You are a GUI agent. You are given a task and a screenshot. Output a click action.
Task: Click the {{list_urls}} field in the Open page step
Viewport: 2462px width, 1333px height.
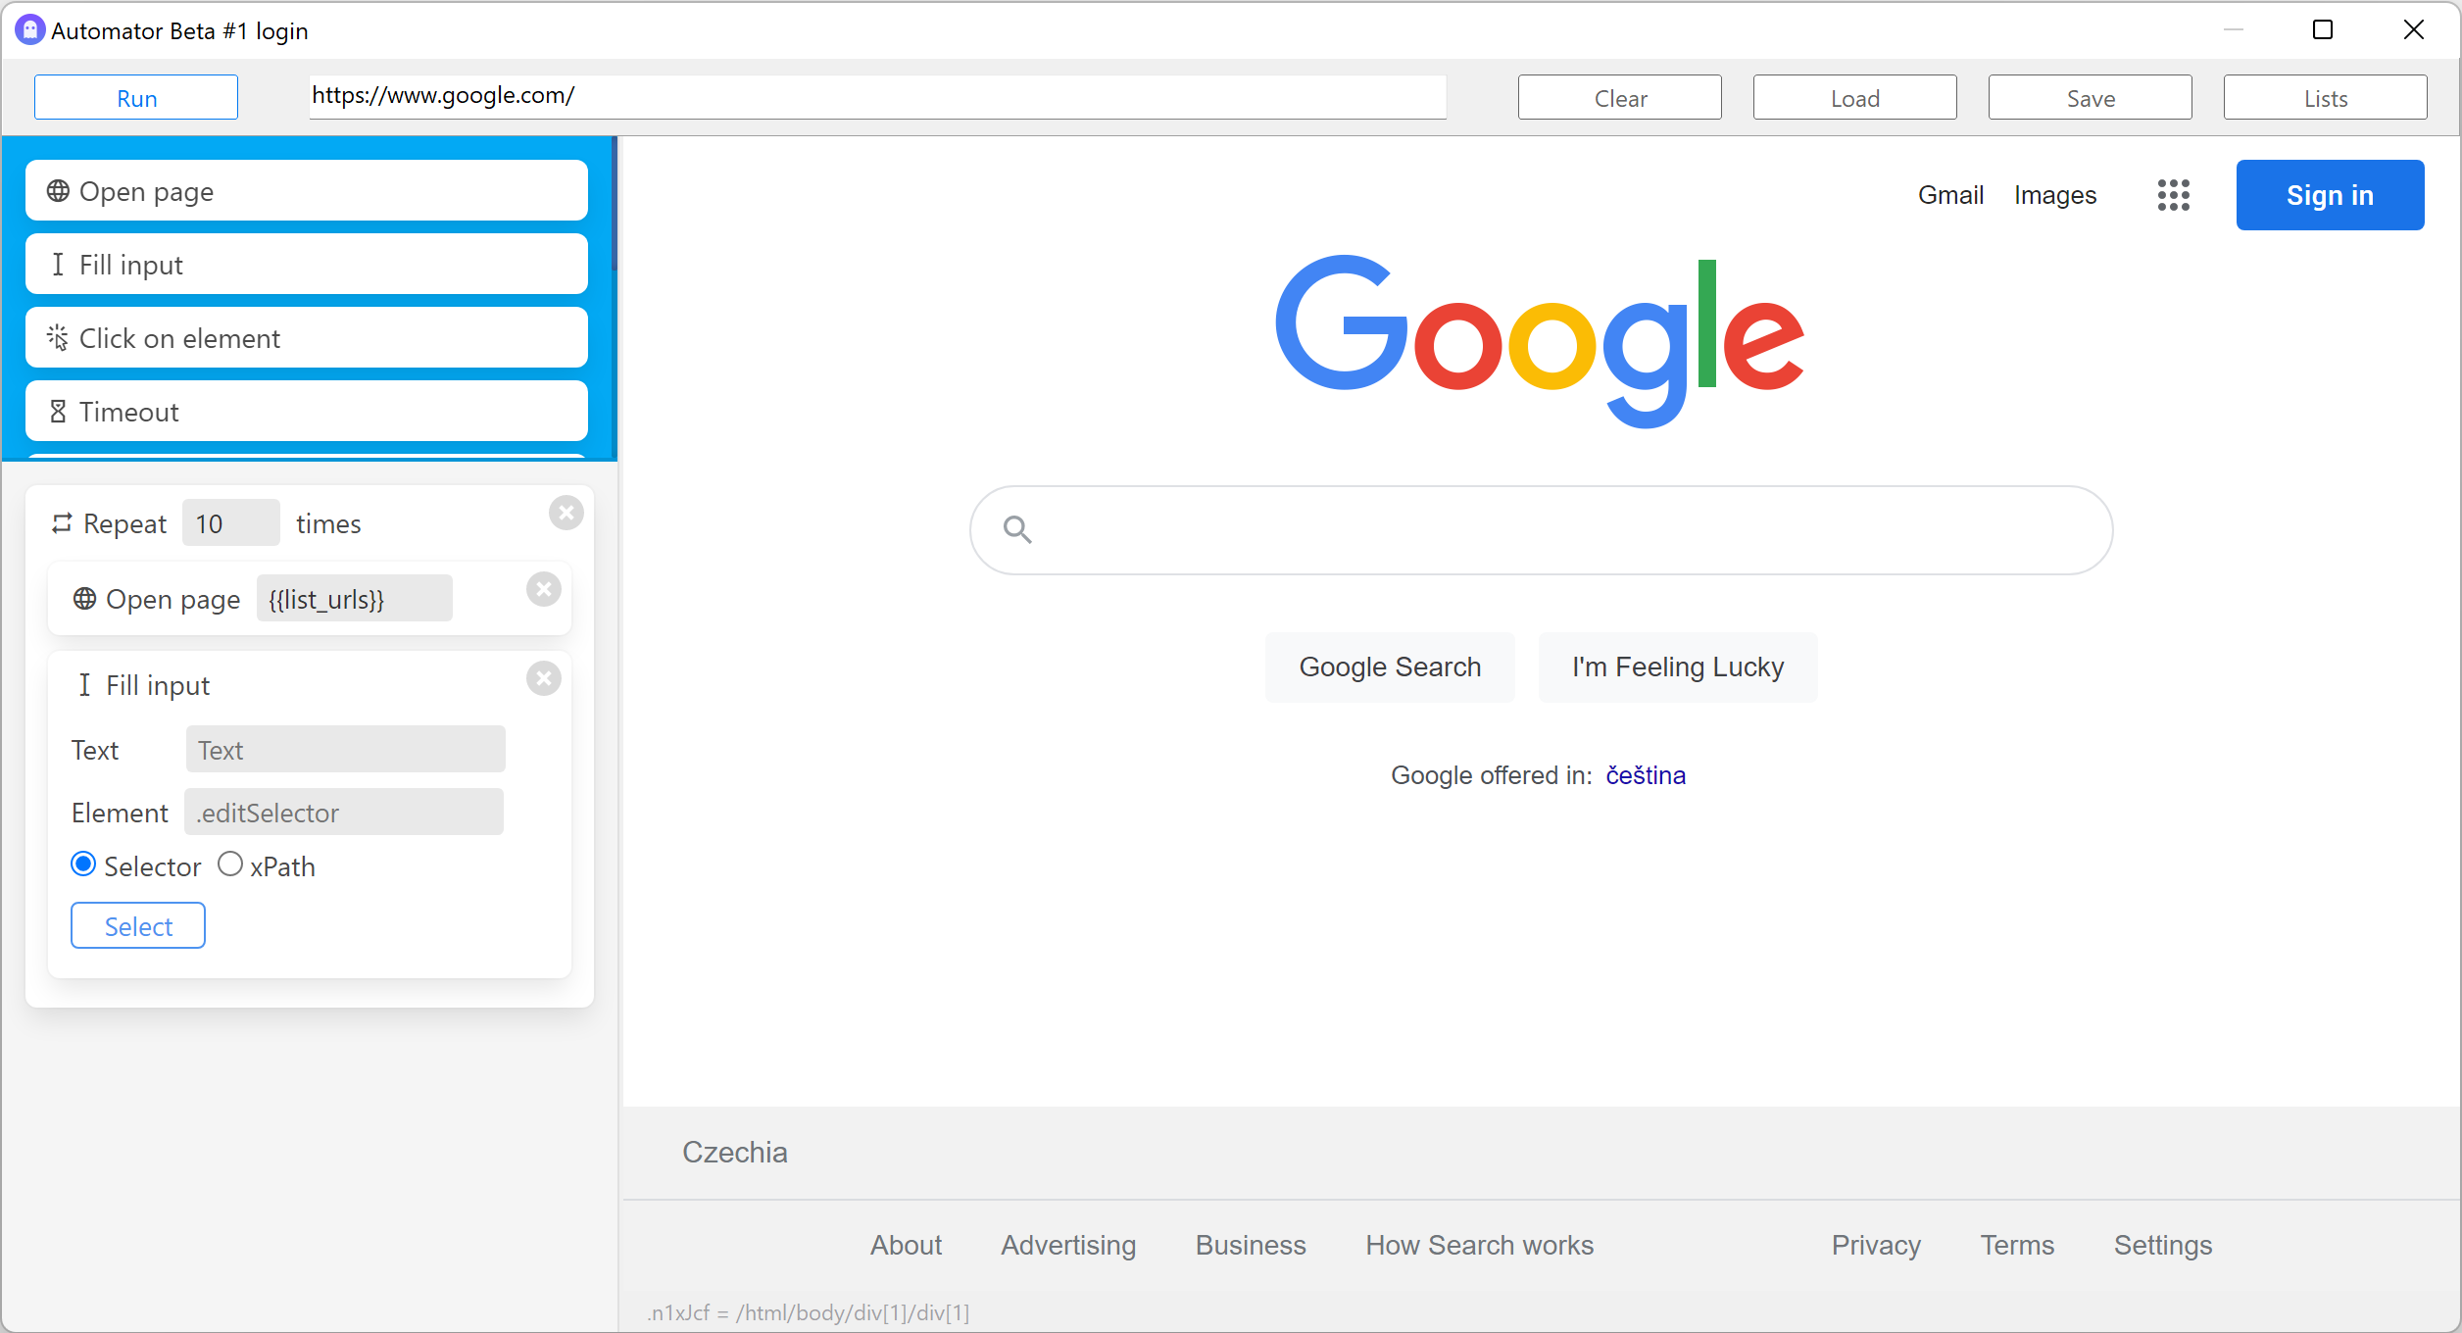click(355, 599)
